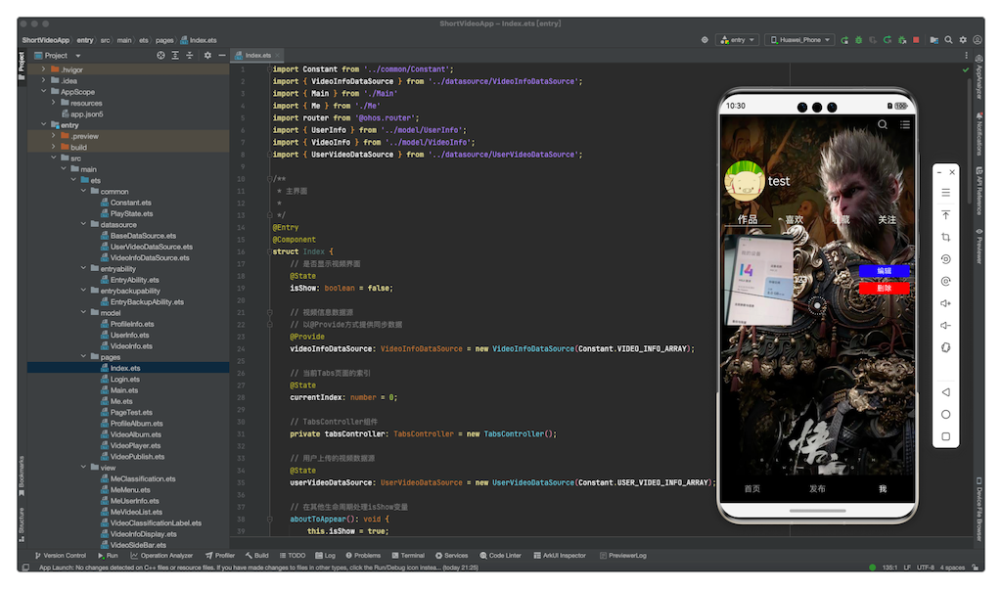Click the user account avatar icon
This screenshot has width=1002, height=589.
pos(978,39)
